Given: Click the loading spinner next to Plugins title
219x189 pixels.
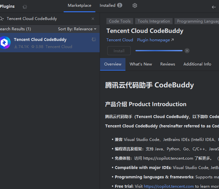Looking at the screenshot, I should coord(25,7).
